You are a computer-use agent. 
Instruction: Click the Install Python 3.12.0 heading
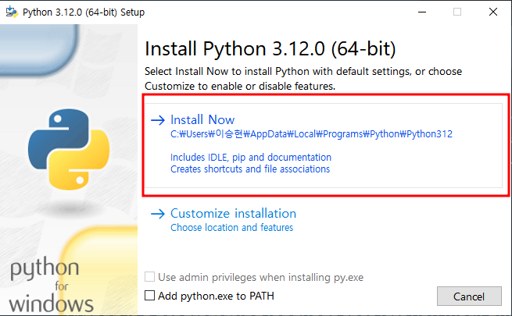(x=270, y=49)
